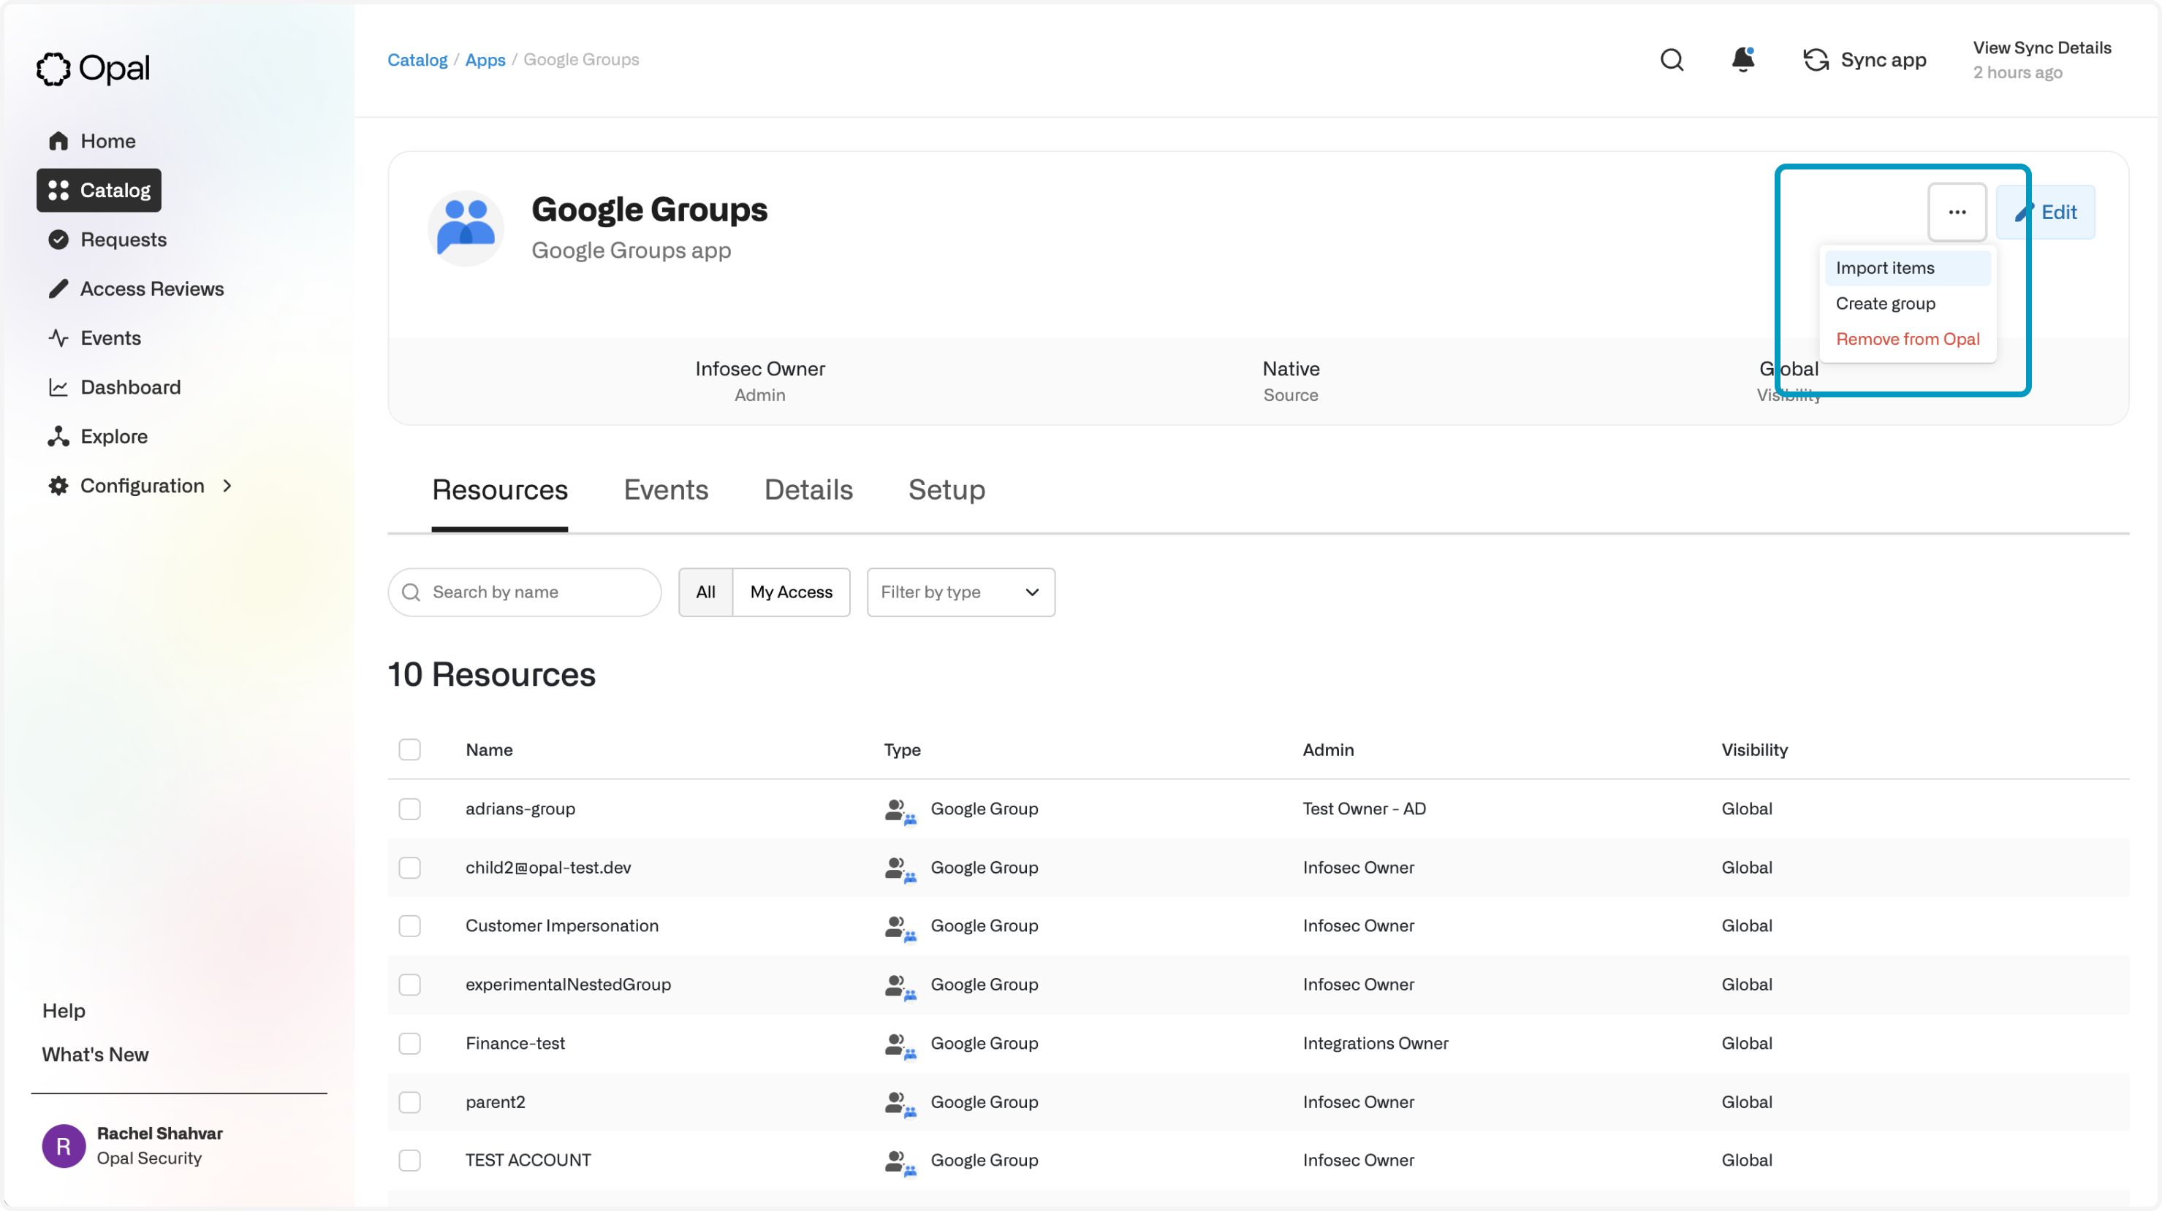Switch to the Details tab
The height and width of the screenshot is (1211, 2162).
pyautogui.click(x=808, y=491)
